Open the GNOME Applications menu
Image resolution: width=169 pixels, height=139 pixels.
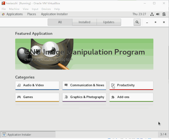coord(15,14)
